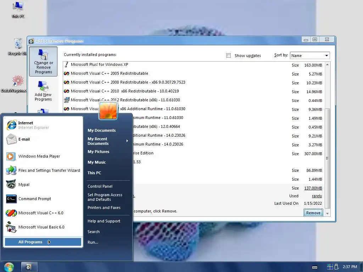This screenshot has height=272, width=363.
Task: Click the keyboard icon in the system tray
Action: pyautogui.click(x=315, y=267)
